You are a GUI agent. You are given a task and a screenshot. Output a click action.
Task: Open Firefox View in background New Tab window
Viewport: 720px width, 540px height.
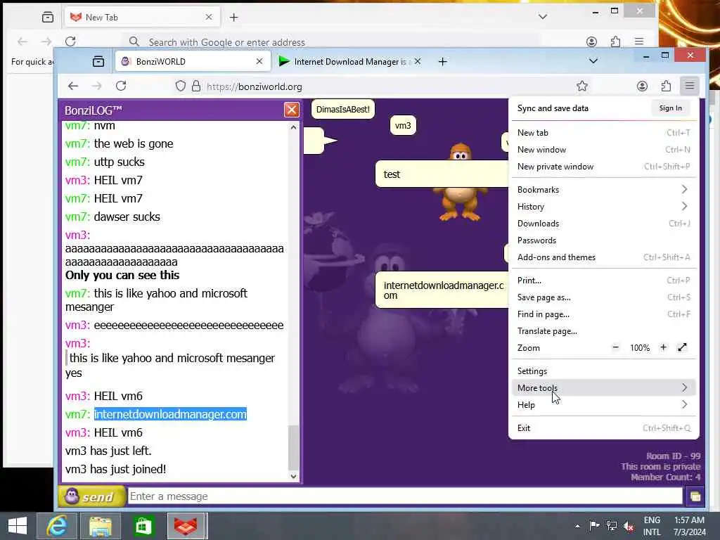(x=47, y=17)
